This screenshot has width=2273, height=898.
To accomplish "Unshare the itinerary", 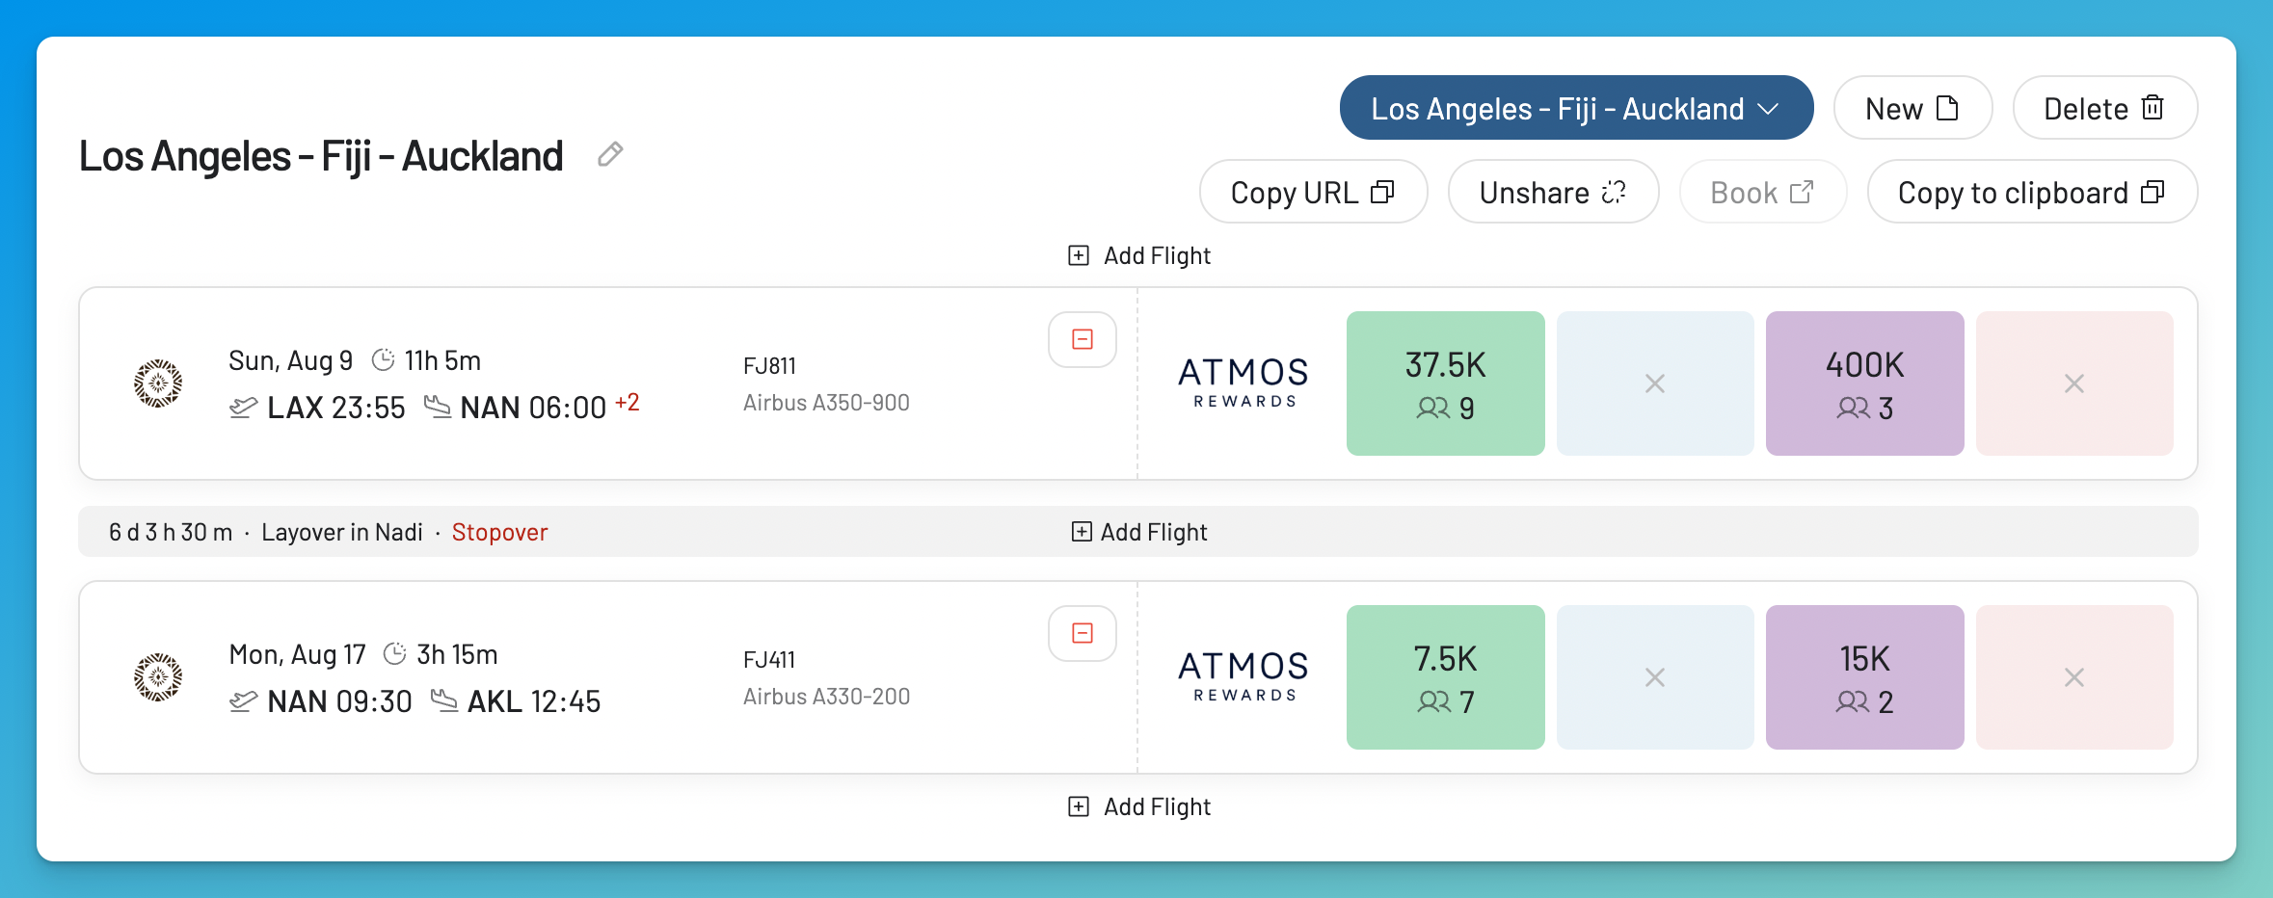I will click(1553, 192).
